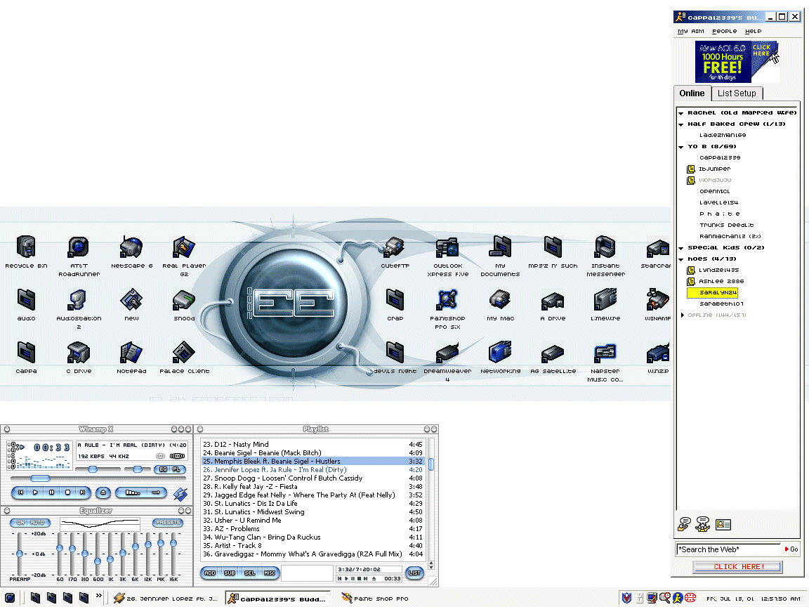Toggle the Winamp PL playlist button
This screenshot has width=809, height=607.
tap(177, 469)
